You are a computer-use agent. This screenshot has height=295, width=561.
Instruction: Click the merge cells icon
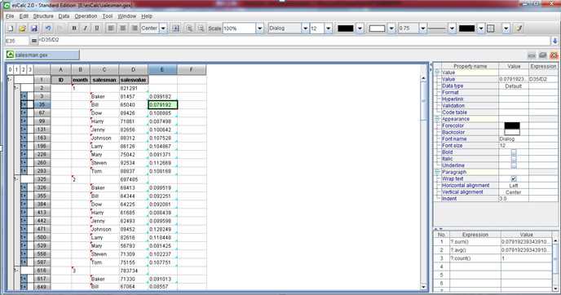coord(175,29)
